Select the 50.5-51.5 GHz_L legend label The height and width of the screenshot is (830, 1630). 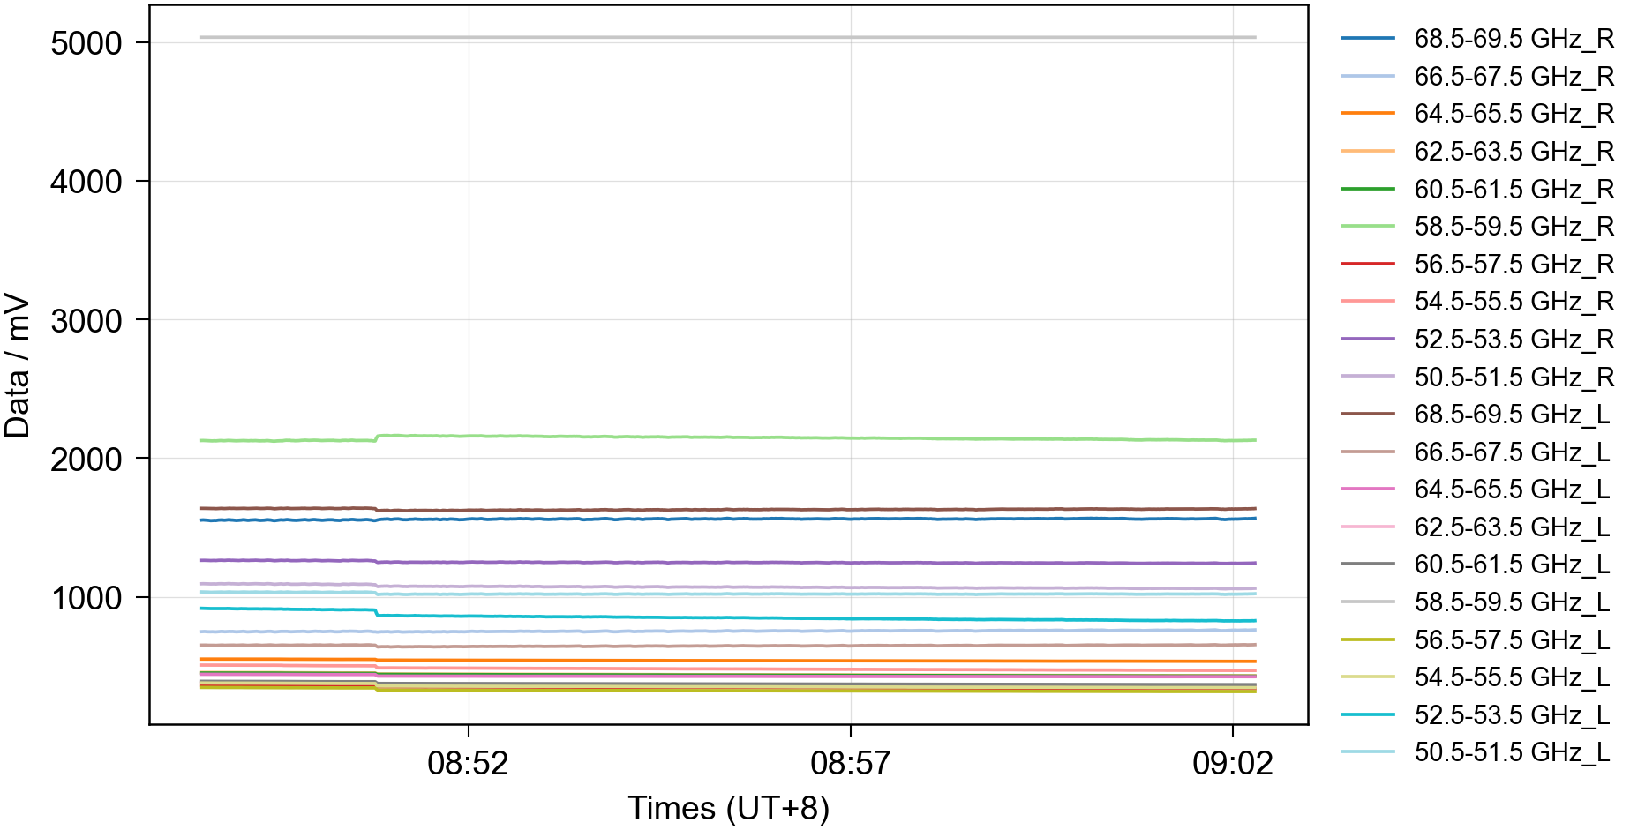(x=1511, y=752)
